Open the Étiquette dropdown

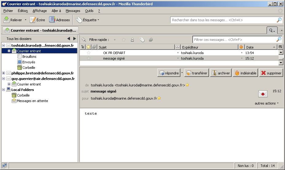88,20
